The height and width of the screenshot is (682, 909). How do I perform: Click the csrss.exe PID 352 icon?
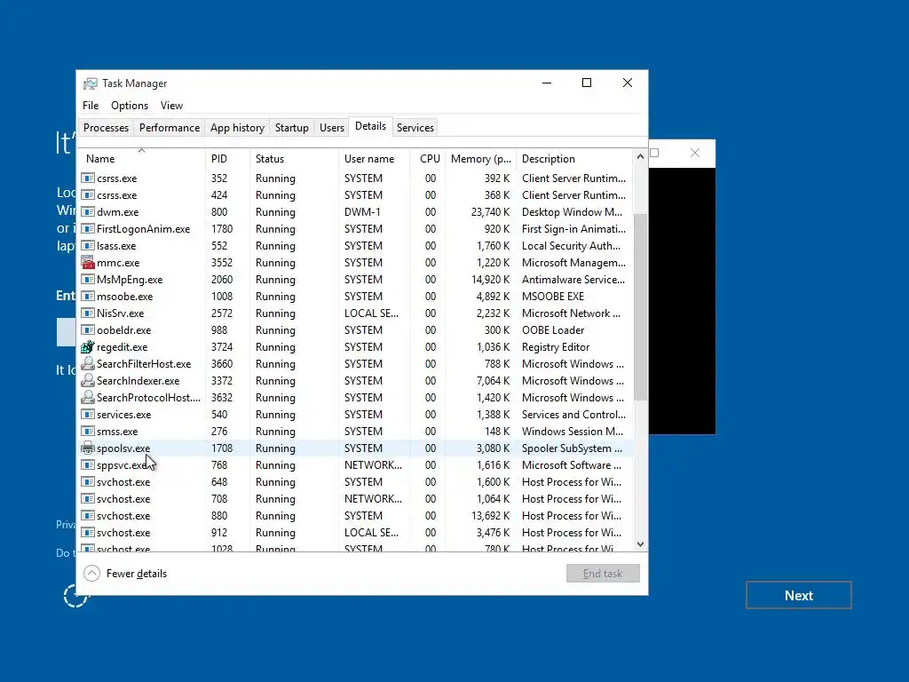click(x=88, y=178)
